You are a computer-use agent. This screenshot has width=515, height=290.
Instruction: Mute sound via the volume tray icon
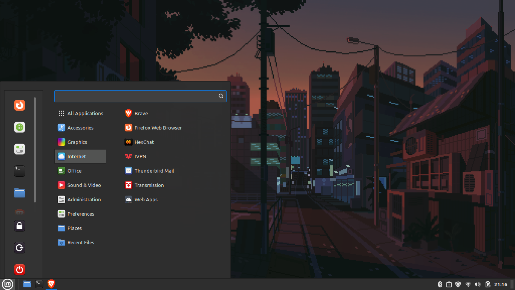click(477, 284)
